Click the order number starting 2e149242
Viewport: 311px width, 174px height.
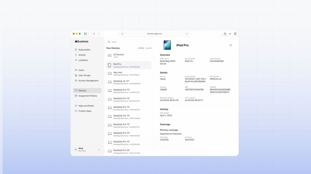pyautogui.click(x=196, y=80)
